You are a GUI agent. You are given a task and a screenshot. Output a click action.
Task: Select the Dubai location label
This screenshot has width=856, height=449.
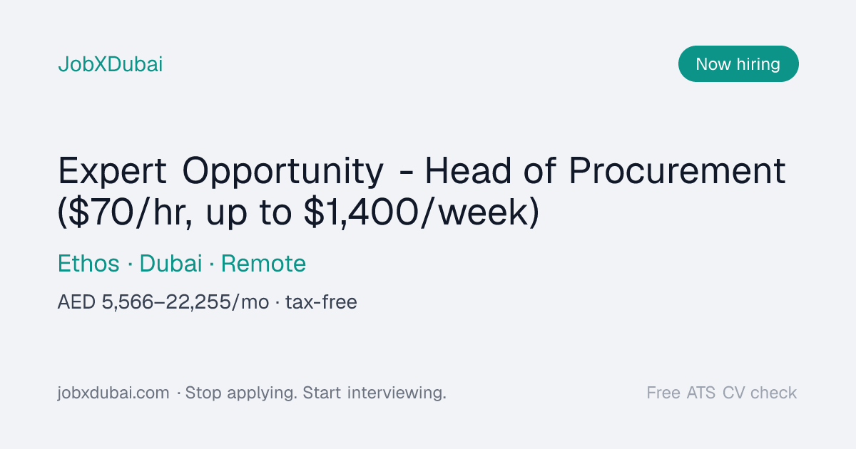click(x=170, y=264)
